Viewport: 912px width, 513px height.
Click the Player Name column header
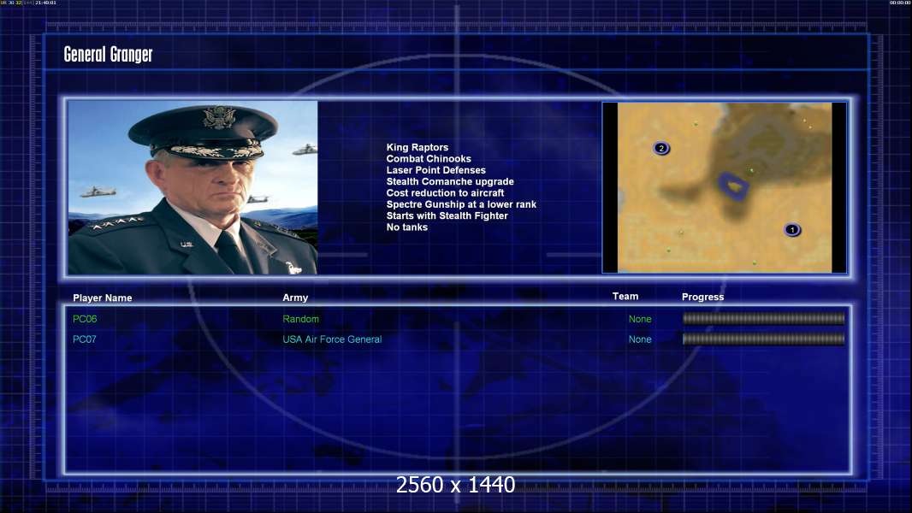pos(103,298)
